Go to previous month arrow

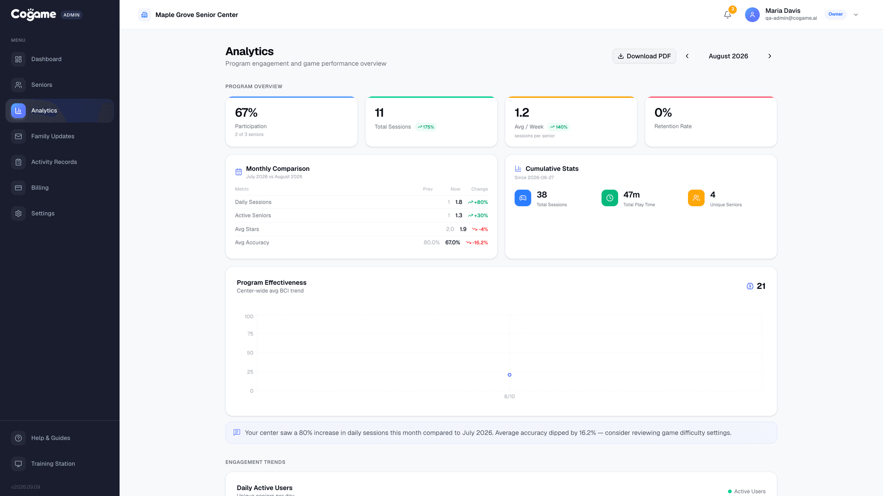tap(688, 56)
